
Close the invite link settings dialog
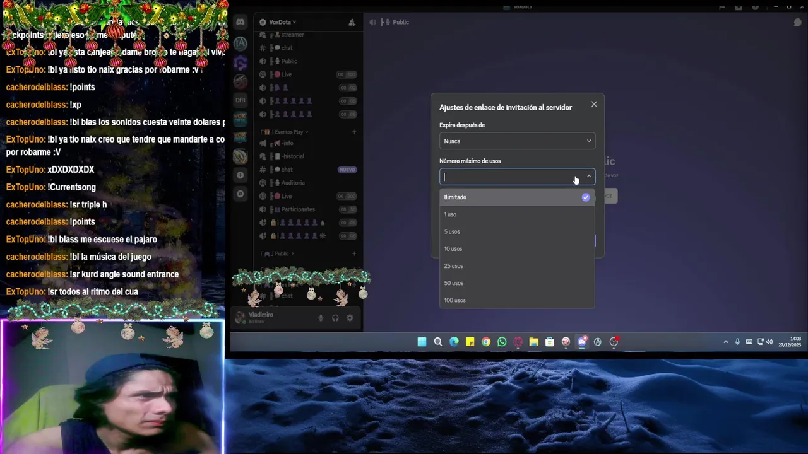594,104
